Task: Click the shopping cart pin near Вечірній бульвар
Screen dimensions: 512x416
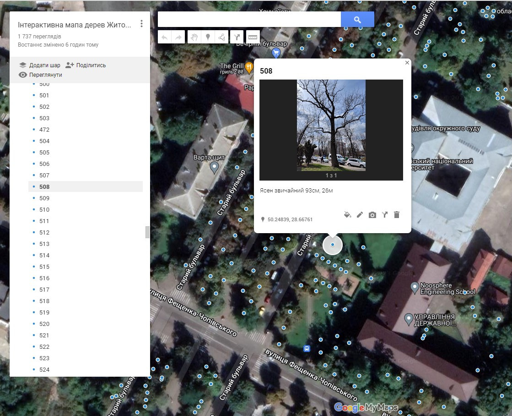Action: pos(276,52)
